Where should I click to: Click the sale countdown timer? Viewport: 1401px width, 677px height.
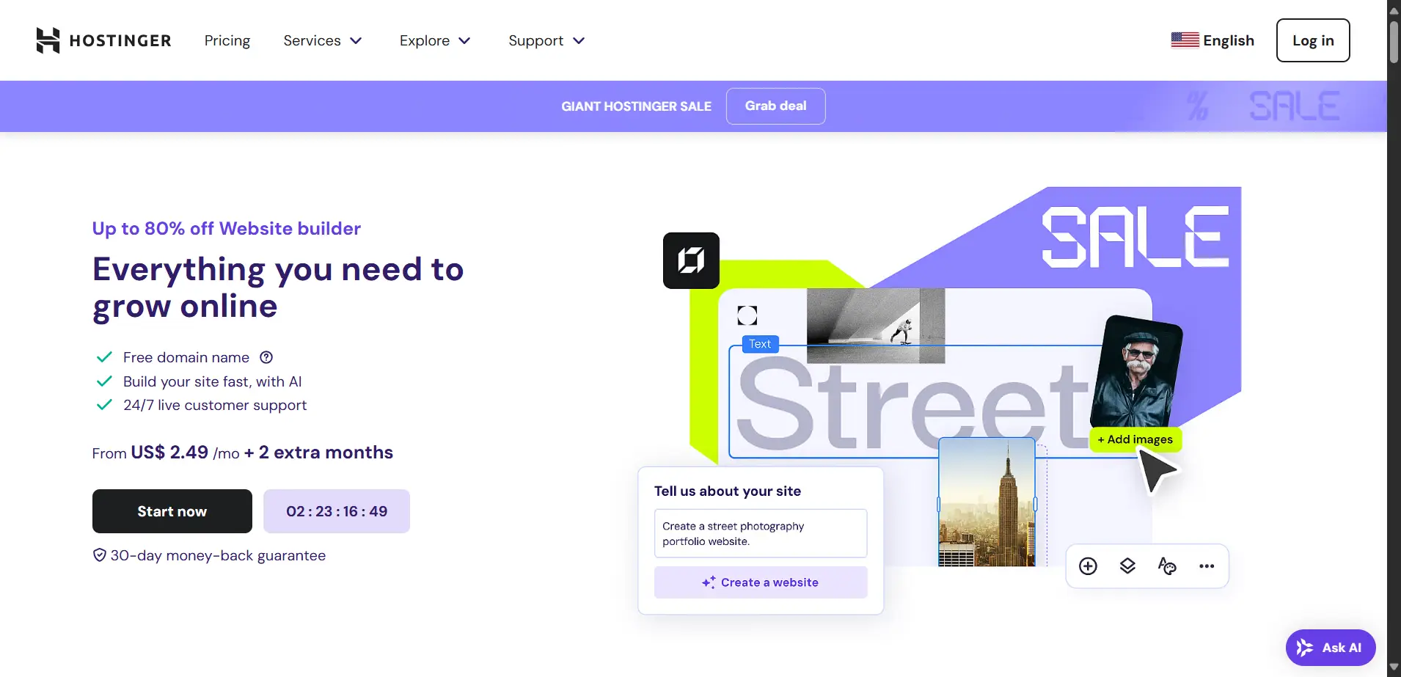337,511
